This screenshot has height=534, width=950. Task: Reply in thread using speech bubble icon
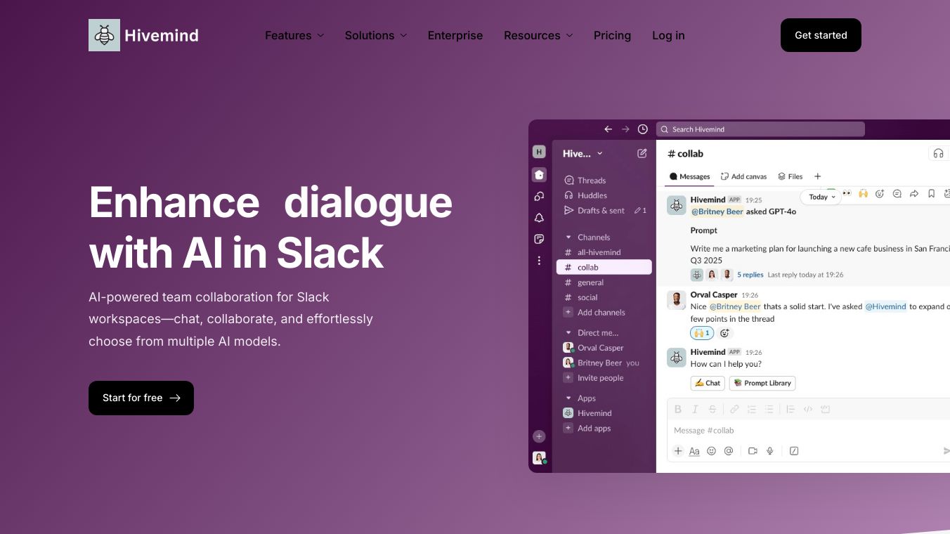897,194
